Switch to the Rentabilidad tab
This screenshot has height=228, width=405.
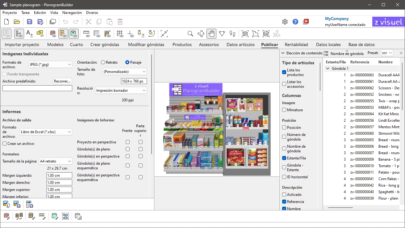point(296,44)
